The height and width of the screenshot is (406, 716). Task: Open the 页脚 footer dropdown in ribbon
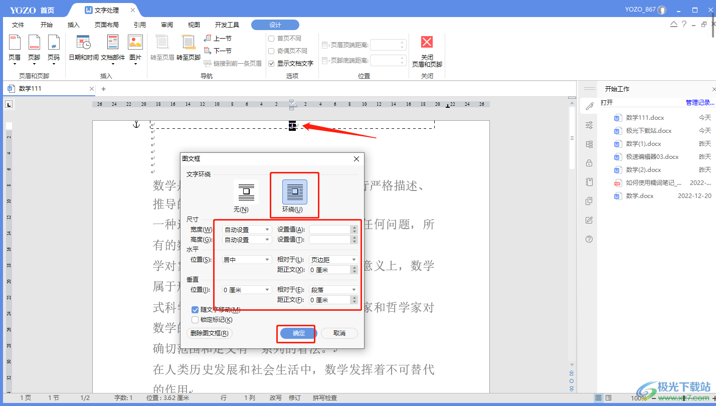tap(34, 50)
